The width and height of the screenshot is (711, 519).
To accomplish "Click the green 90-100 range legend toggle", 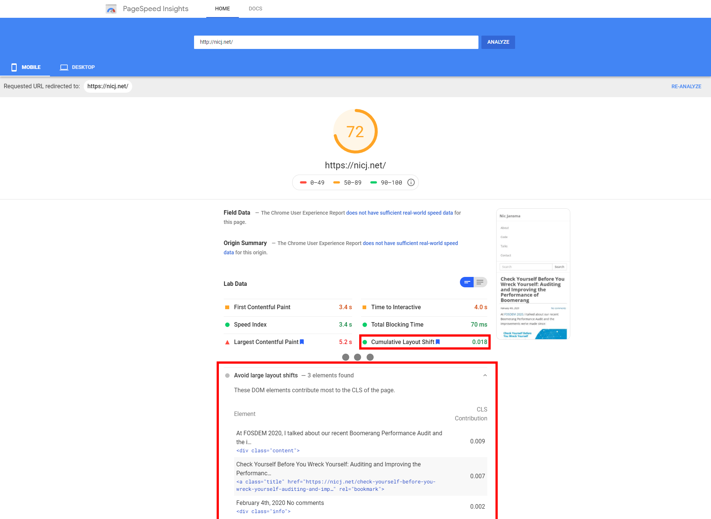I will coord(386,182).
